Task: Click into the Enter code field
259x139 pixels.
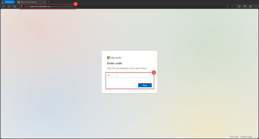Action: click(129, 75)
